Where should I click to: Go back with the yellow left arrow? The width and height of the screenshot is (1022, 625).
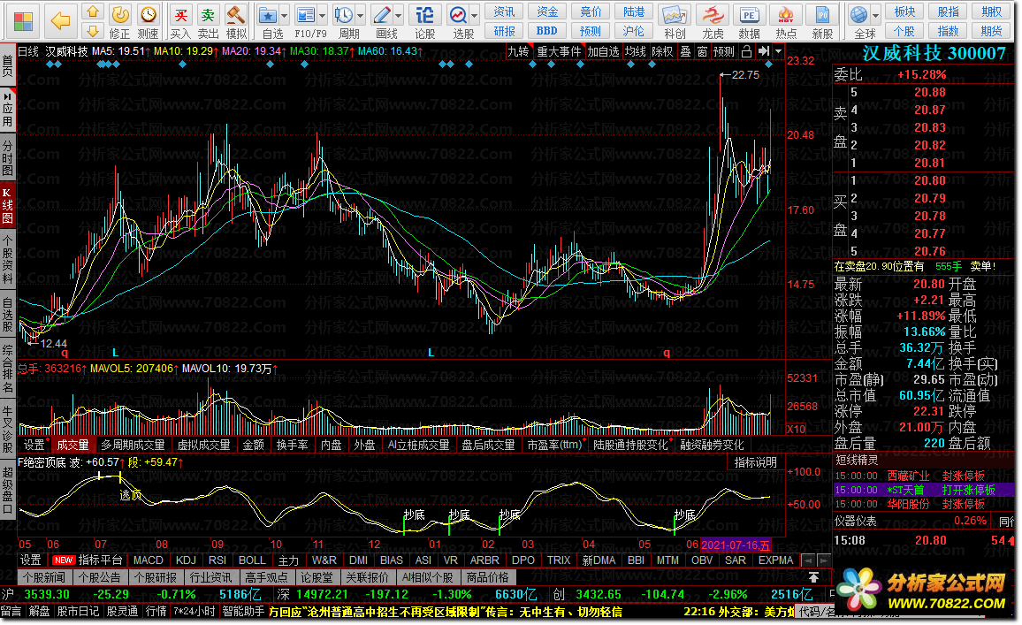[61, 21]
